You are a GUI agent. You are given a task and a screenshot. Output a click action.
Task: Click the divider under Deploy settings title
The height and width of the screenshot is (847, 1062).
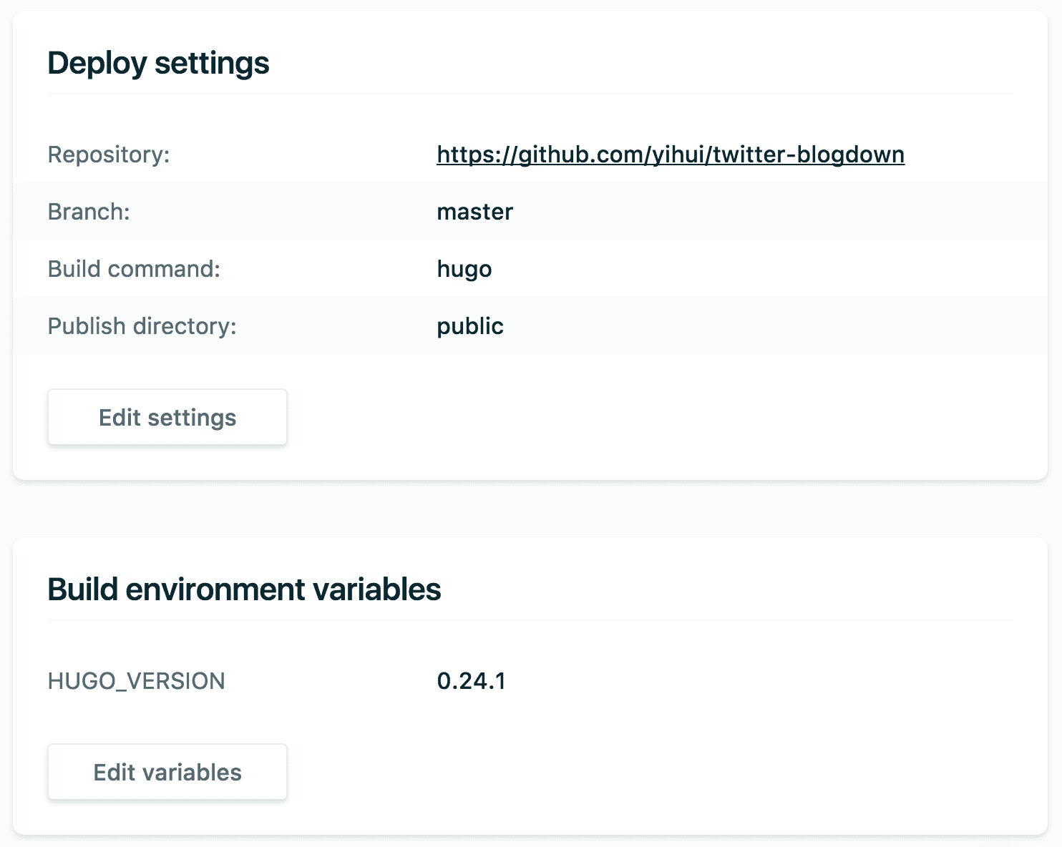pyautogui.click(x=530, y=93)
